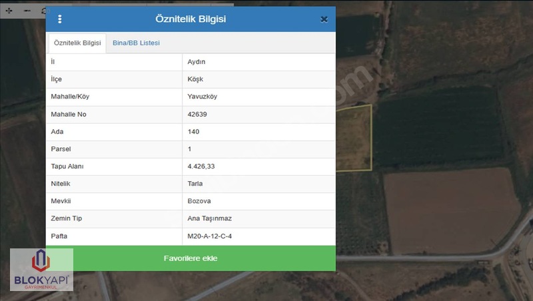This screenshot has height=301, width=533.
Task: Click the Mahalle/Köy label
Action: [70, 97]
